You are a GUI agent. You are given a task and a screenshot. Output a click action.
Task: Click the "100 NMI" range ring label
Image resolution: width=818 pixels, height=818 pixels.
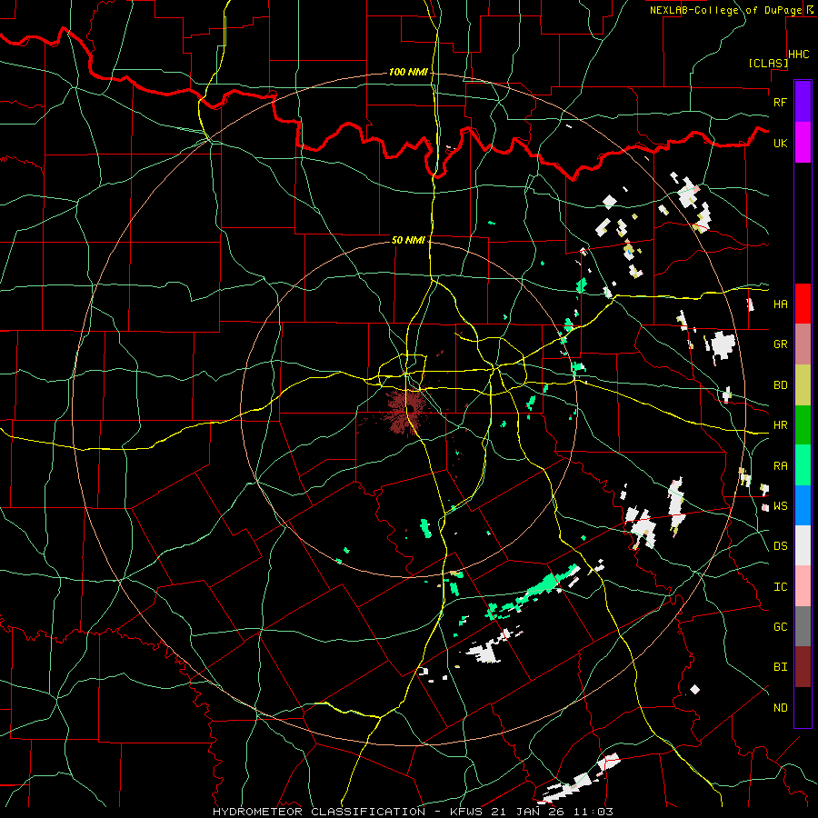click(408, 72)
